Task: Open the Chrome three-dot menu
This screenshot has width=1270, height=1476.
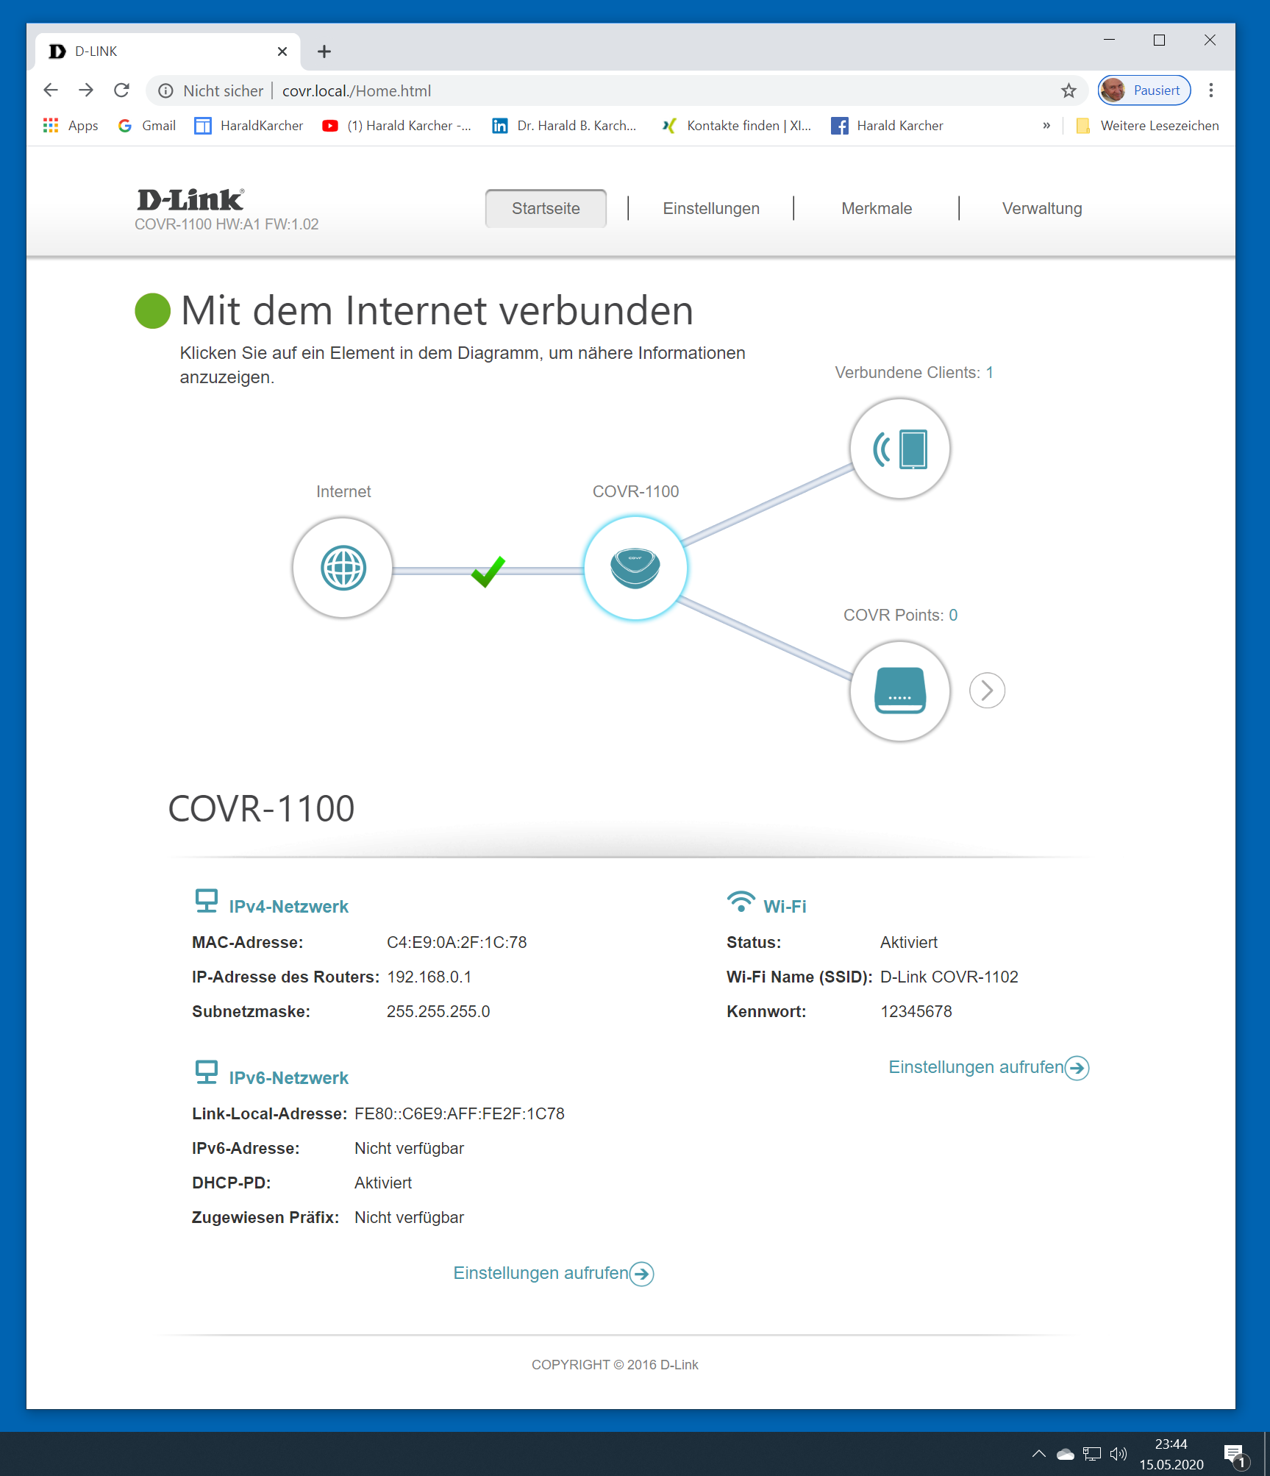Action: pos(1211,90)
